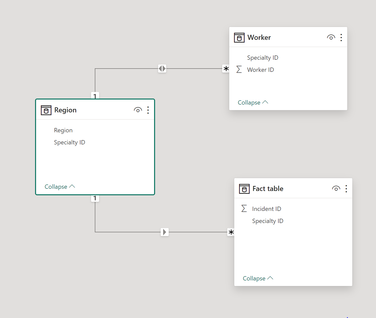Click the sigma icon beside Incident ID
Viewport: 376px width, 318px height.
(244, 209)
